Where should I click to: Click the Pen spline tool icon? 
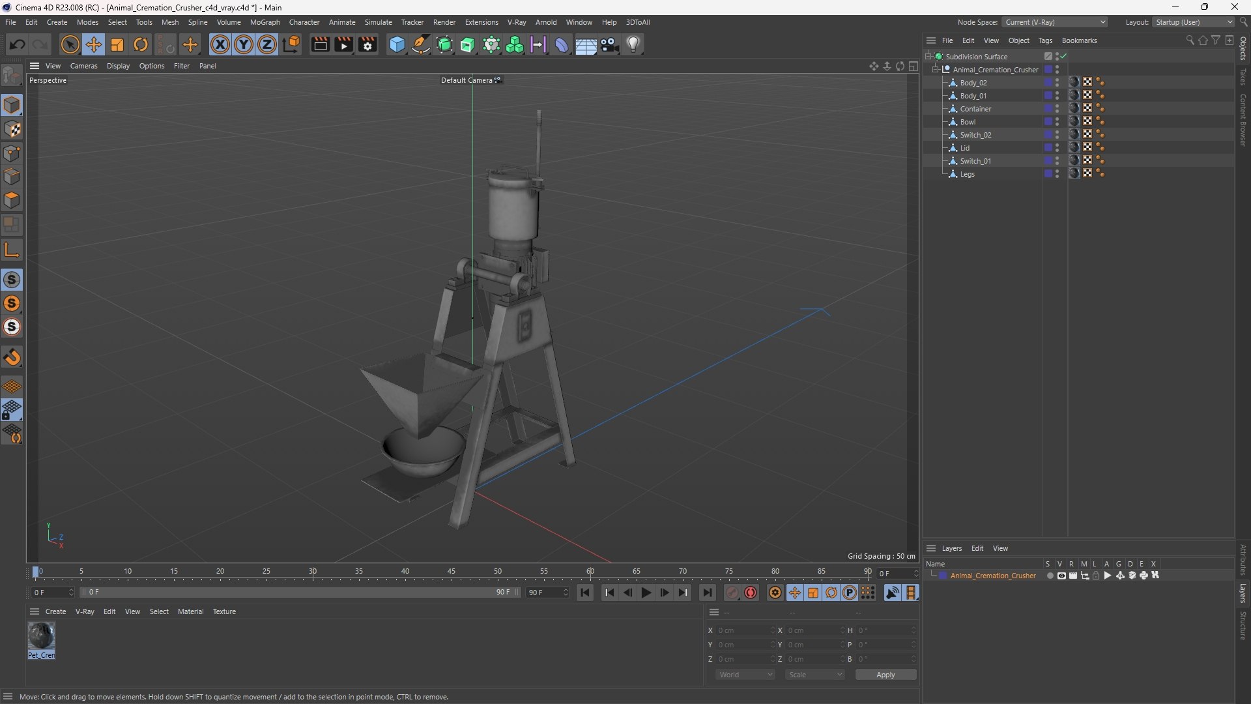coord(421,44)
